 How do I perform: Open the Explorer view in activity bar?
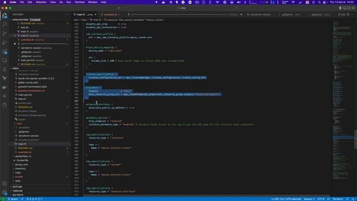[x=4, y=16]
